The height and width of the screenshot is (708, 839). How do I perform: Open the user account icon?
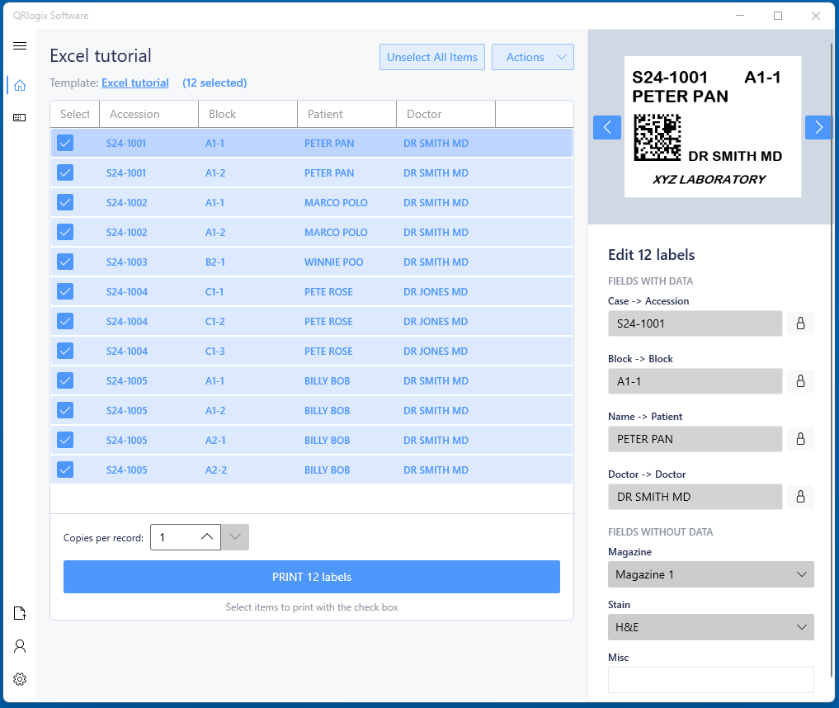click(20, 646)
